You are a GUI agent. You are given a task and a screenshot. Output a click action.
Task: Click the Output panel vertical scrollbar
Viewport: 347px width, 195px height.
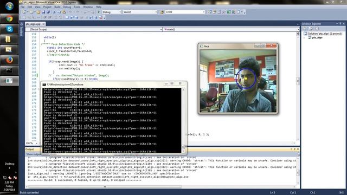pyautogui.click(x=298, y=171)
